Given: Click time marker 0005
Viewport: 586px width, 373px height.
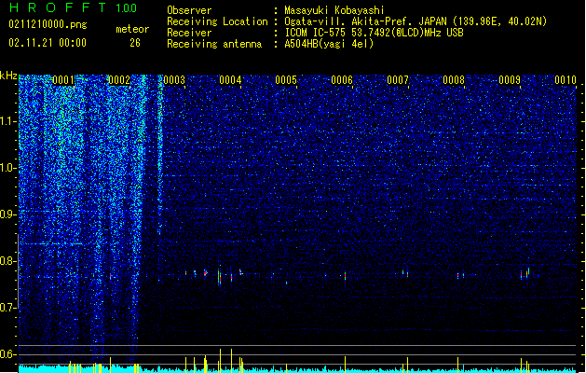Looking at the screenshot, I should [x=286, y=80].
